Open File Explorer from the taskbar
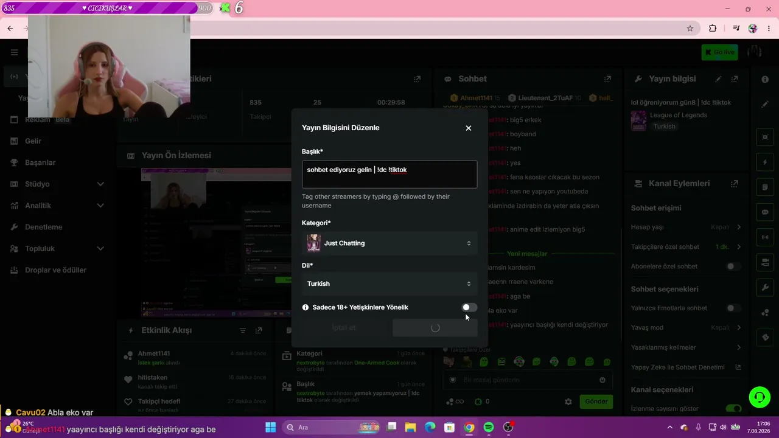This screenshot has width=779, height=438. click(411, 428)
